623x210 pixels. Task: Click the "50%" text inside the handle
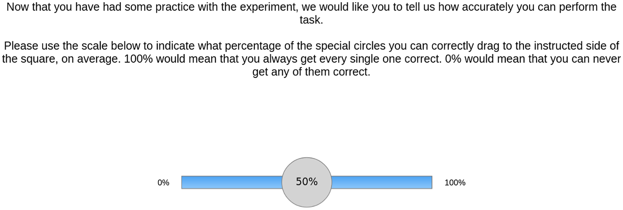pos(307,181)
